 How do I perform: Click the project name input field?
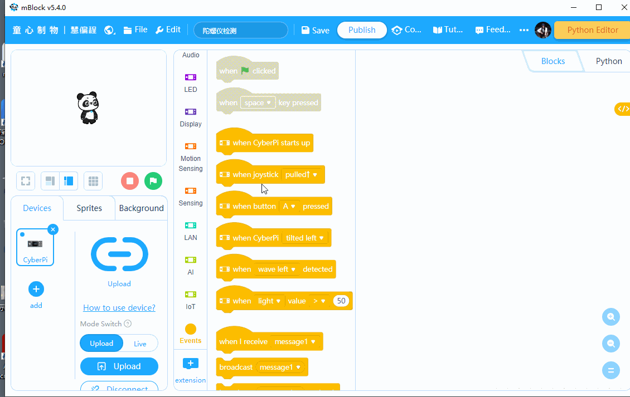(240, 31)
